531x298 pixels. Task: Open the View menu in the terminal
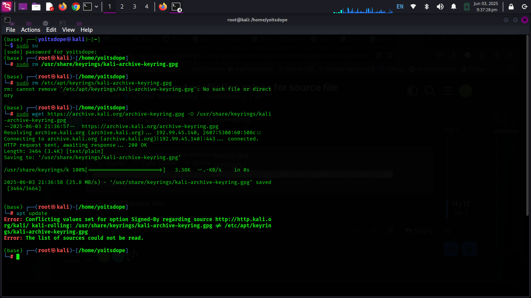click(x=68, y=30)
